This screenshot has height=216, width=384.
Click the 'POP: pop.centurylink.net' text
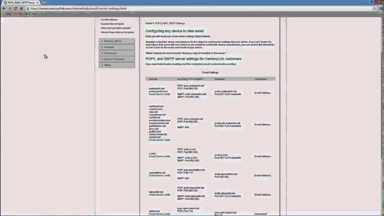(x=191, y=86)
